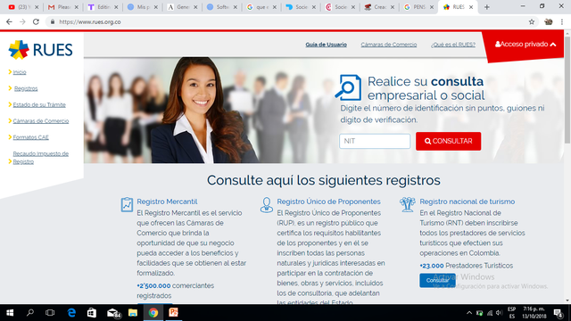Open the Registro Mercantil heading
Screen dimensions: 571x321
pos(167,202)
